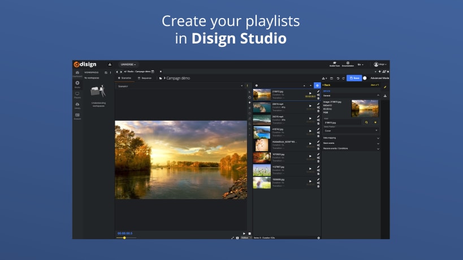Close the Studio Campaign démo tab

pos(161,71)
